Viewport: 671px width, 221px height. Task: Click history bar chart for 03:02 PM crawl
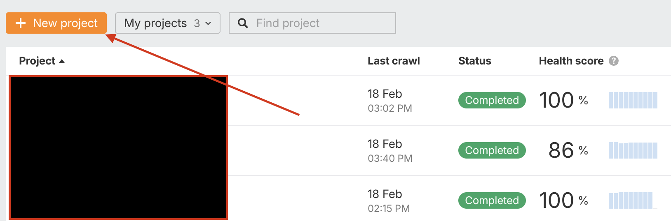click(633, 100)
